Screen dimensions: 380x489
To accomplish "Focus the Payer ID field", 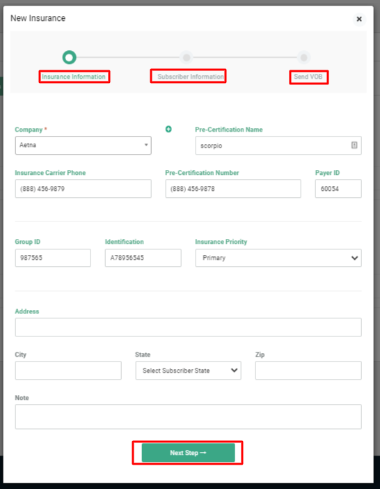I will pyautogui.click(x=338, y=188).
